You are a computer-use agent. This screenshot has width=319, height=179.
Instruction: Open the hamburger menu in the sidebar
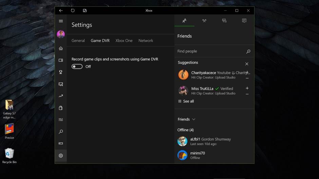coord(61,21)
